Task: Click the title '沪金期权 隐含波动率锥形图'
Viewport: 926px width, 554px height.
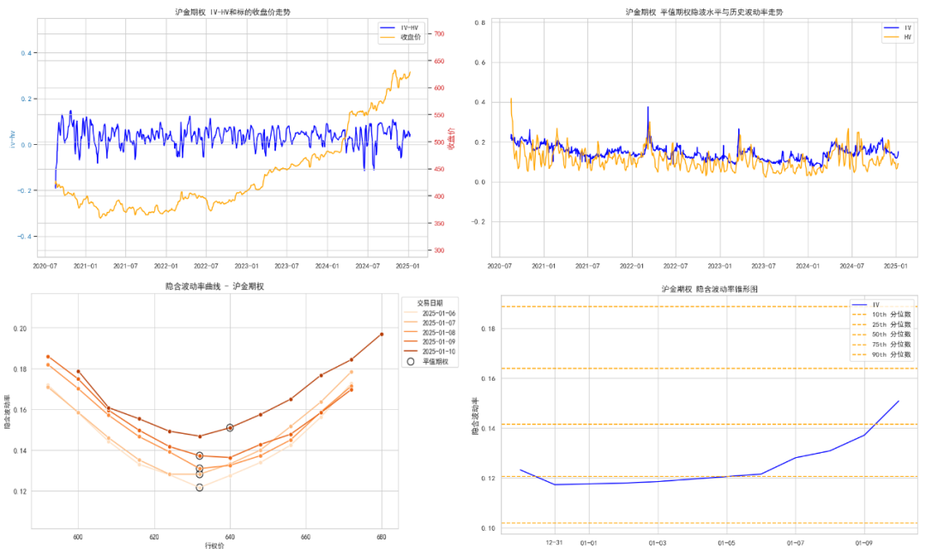Action: pos(709,289)
